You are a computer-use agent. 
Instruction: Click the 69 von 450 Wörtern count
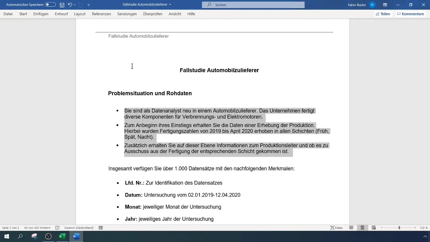tap(37, 228)
